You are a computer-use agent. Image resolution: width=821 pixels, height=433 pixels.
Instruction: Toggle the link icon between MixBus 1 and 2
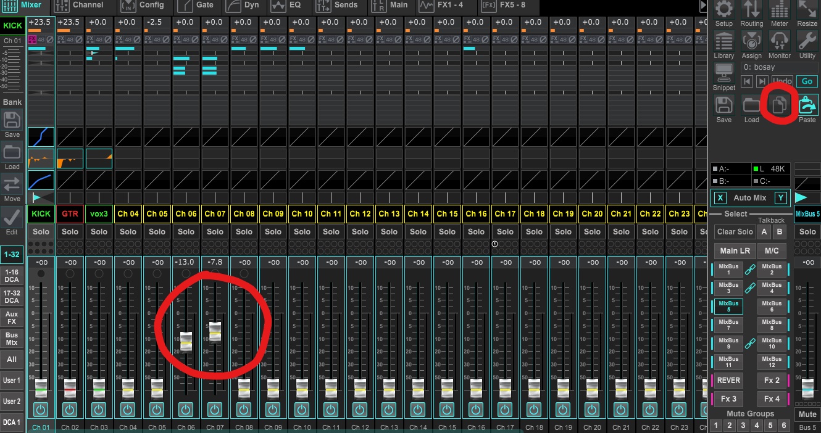(750, 269)
